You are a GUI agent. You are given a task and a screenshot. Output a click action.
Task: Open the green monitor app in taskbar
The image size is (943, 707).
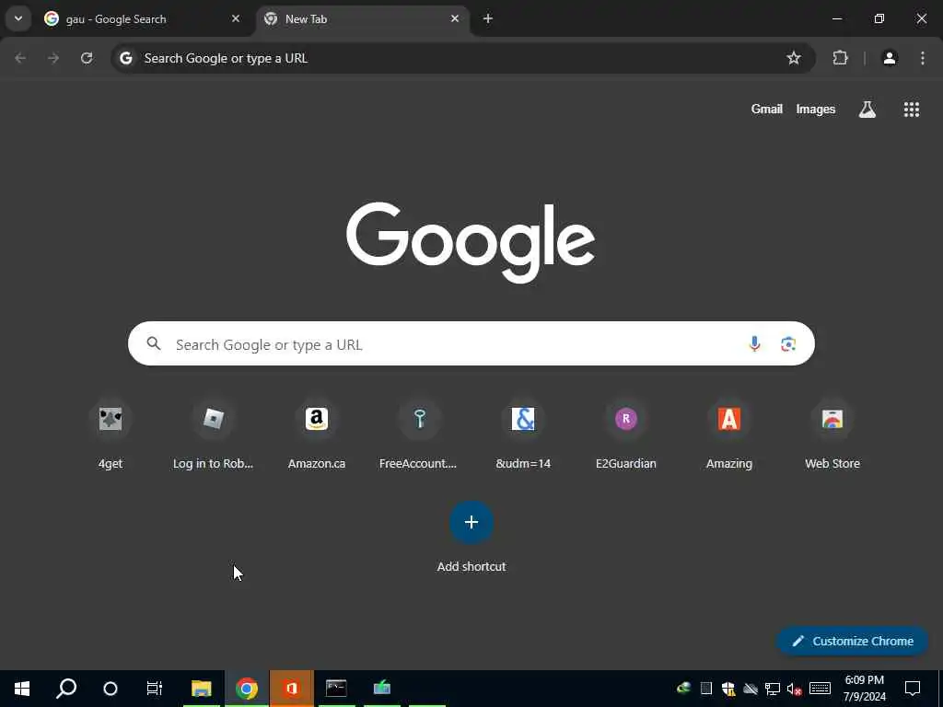(382, 688)
